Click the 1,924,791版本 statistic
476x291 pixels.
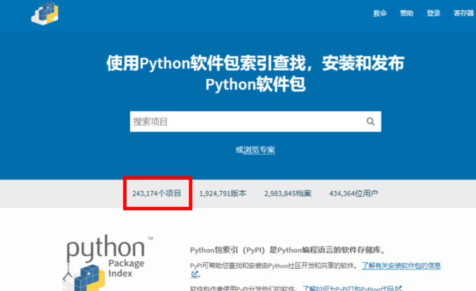(x=223, y=193)
